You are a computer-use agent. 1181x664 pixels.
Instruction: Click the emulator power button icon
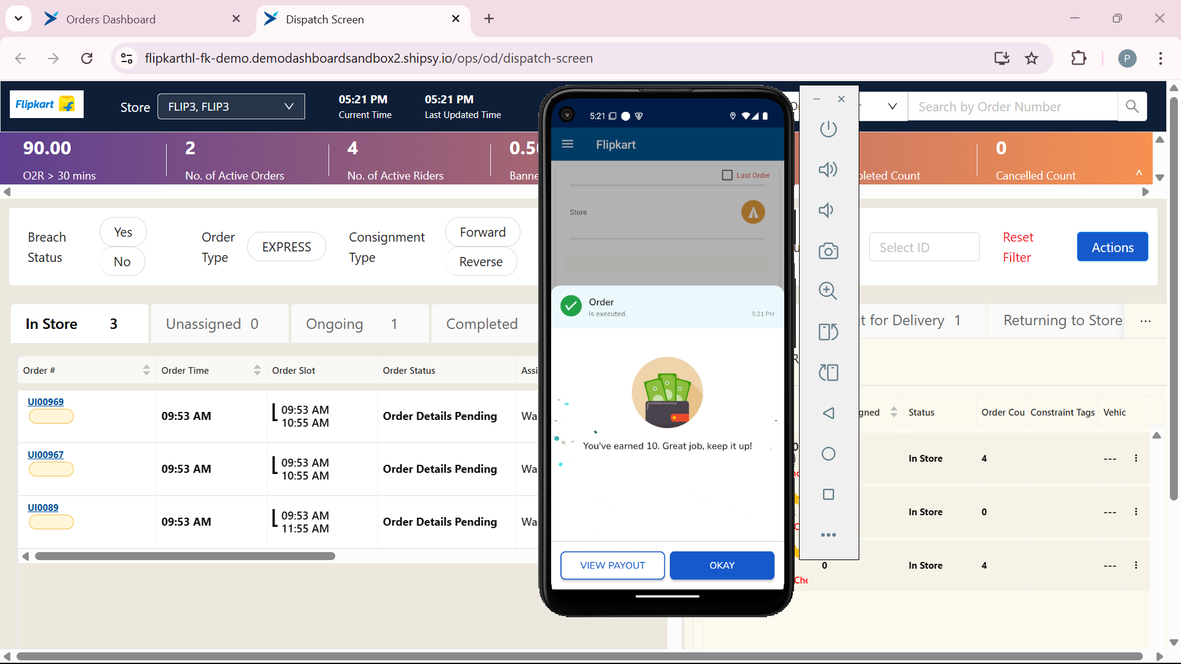829,129
